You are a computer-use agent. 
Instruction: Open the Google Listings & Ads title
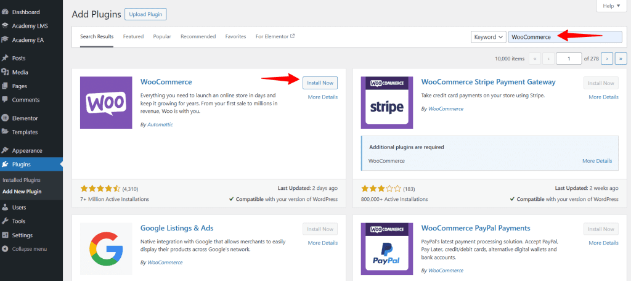177,228
